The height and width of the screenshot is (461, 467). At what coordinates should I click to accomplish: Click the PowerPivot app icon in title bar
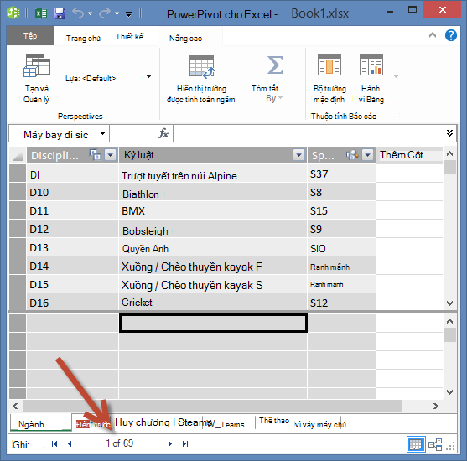13,13
